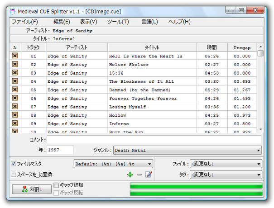Uncheck track 02 Helter Skelter checkbox

[15, 64]
